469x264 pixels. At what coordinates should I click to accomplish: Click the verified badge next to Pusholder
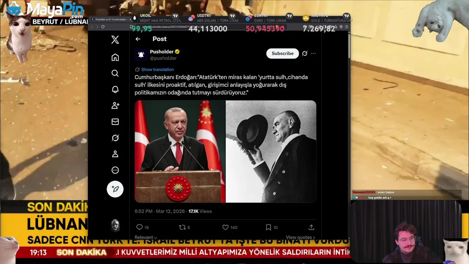[x=177, y=52]
